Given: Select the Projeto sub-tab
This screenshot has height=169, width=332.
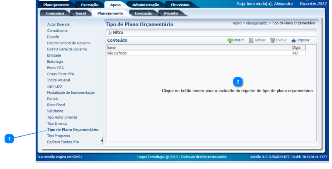Looking at the screenshot, I should (x=171, y=13).
